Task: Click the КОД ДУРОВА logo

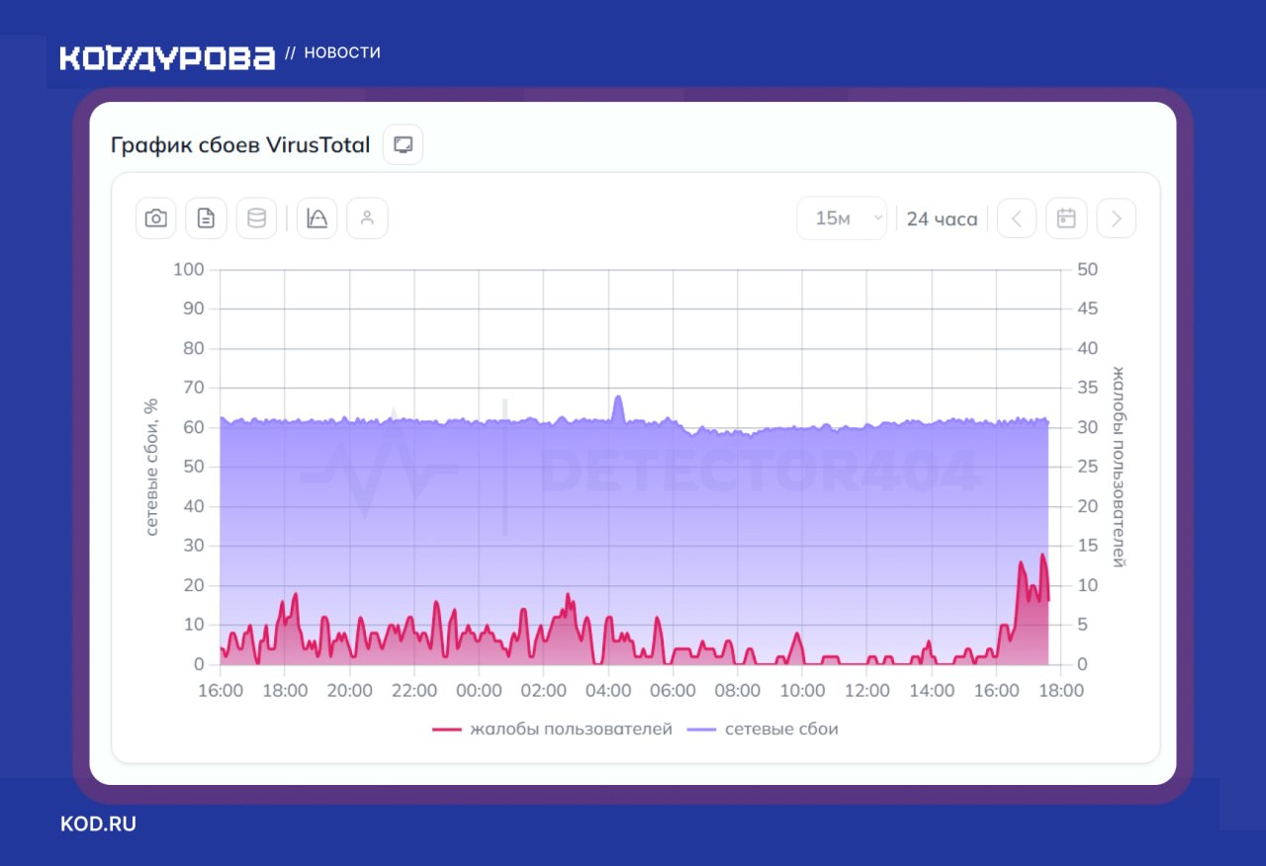Action: (x=167, y=57)
